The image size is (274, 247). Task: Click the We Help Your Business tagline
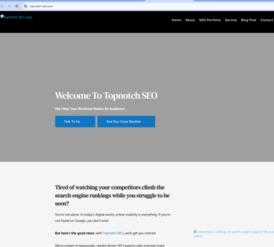click(x=90, y=109)
